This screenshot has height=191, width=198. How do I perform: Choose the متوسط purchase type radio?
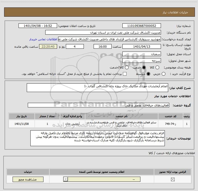pos(148,74)
